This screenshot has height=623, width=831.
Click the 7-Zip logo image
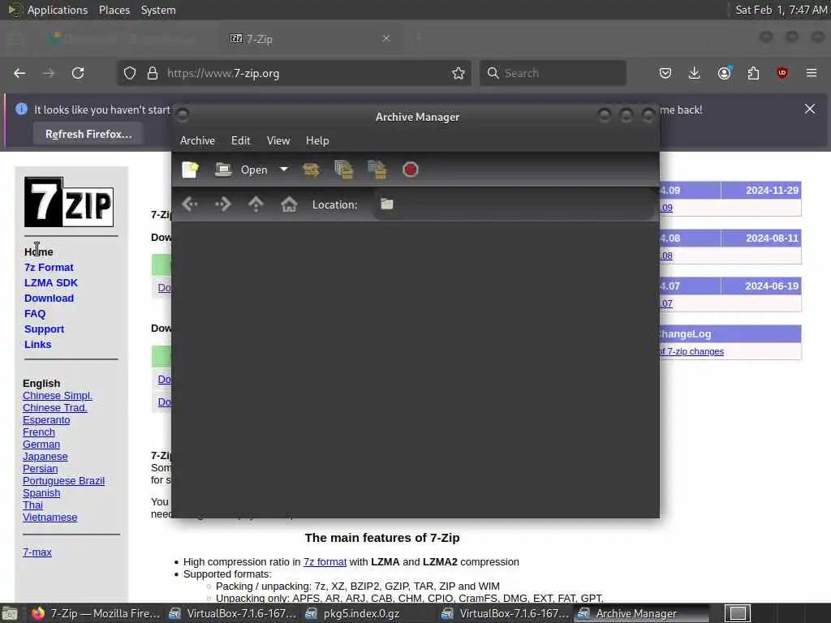tap(69, 202)
